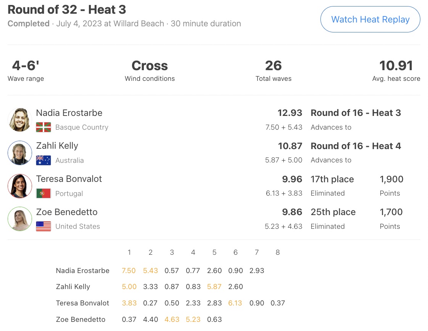
Task: Click the United States flag icon
Action: [43, 226]
